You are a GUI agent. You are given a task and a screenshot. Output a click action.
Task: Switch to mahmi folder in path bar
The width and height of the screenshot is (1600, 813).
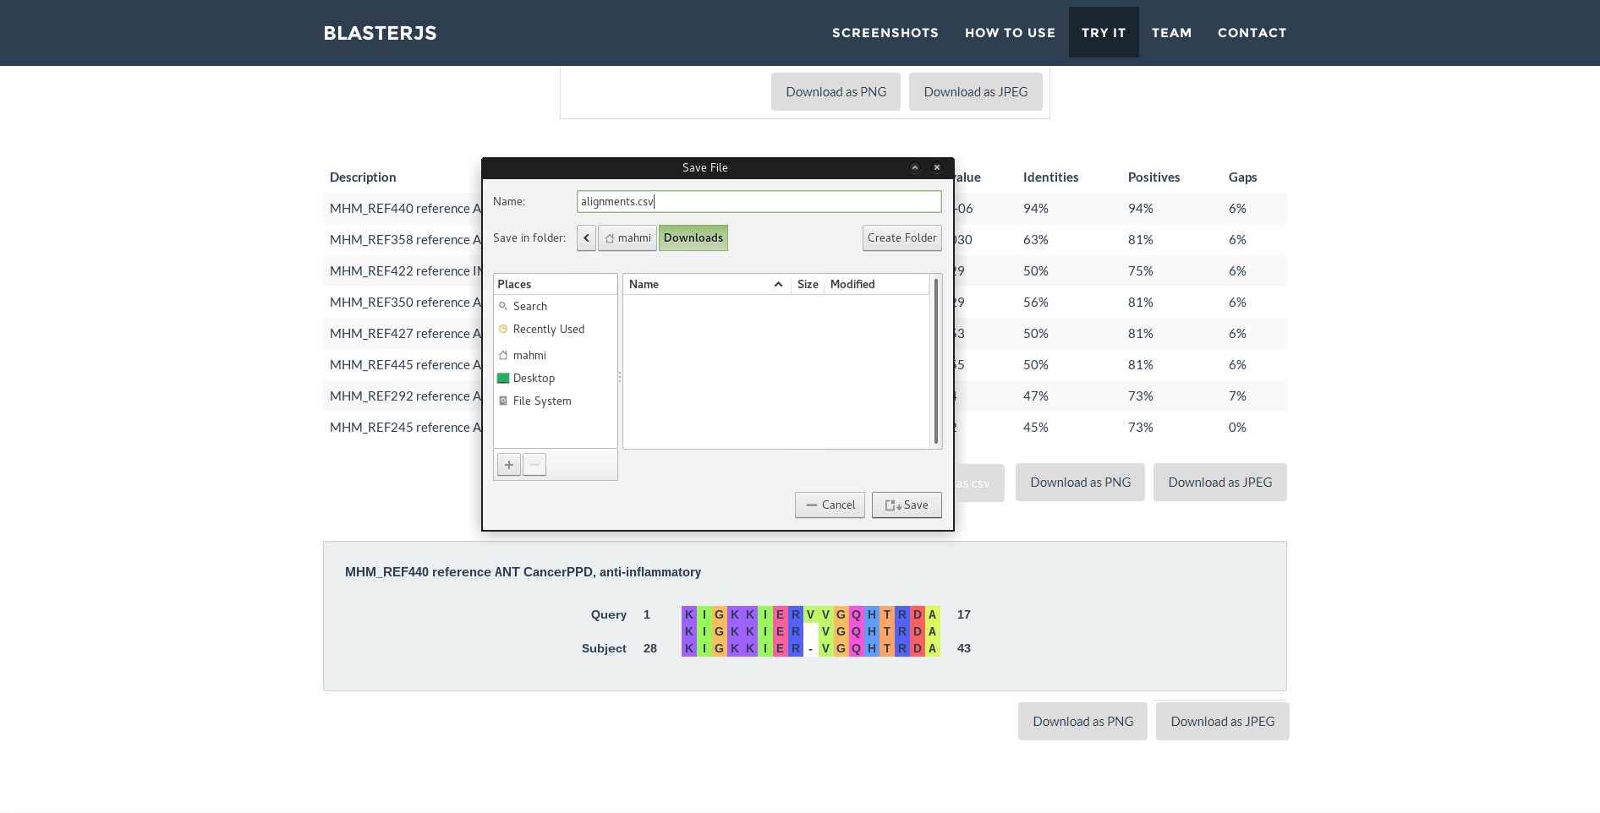[627, 238]
